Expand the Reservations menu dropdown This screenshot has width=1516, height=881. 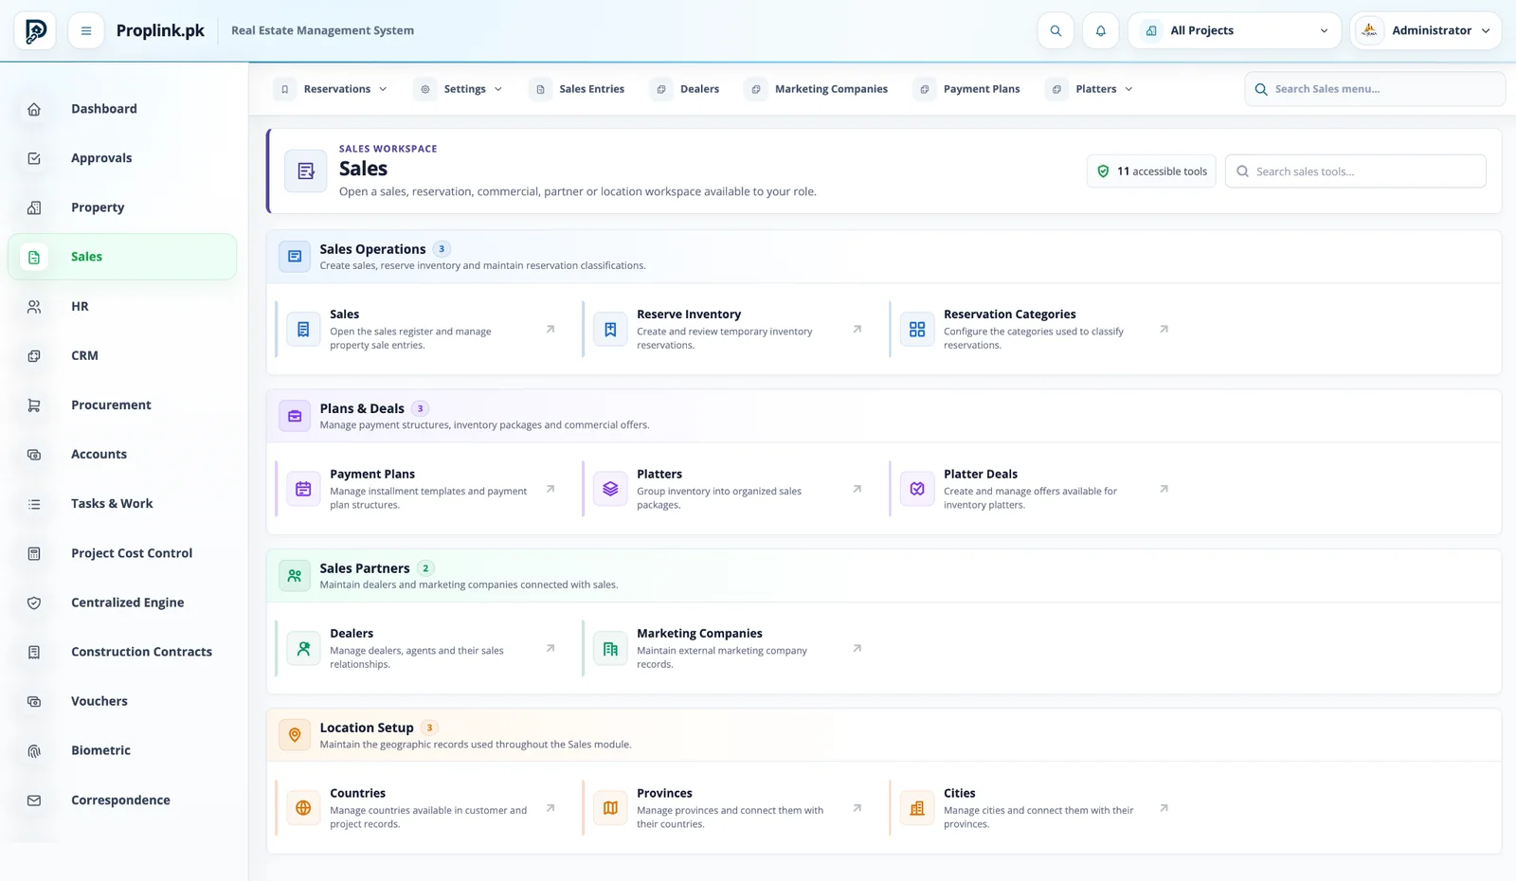coord(332,89)
